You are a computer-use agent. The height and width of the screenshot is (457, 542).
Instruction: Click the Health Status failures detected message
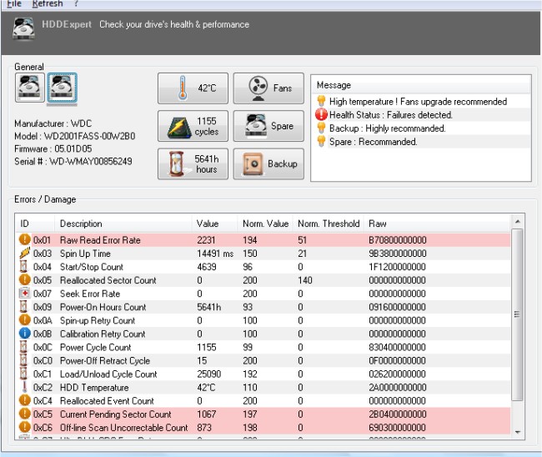(x=390, y=115)
